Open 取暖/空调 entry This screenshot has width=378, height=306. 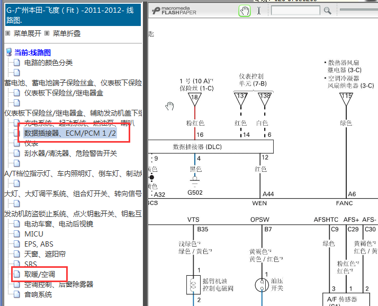pyautogui.click(x=40, y=274)
